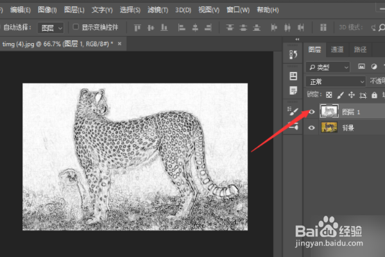Image resolution: width=385 pixels, height=257 pixels.
Task: Enable the 显示变换控件 checkbox
Action: (76, 27)
